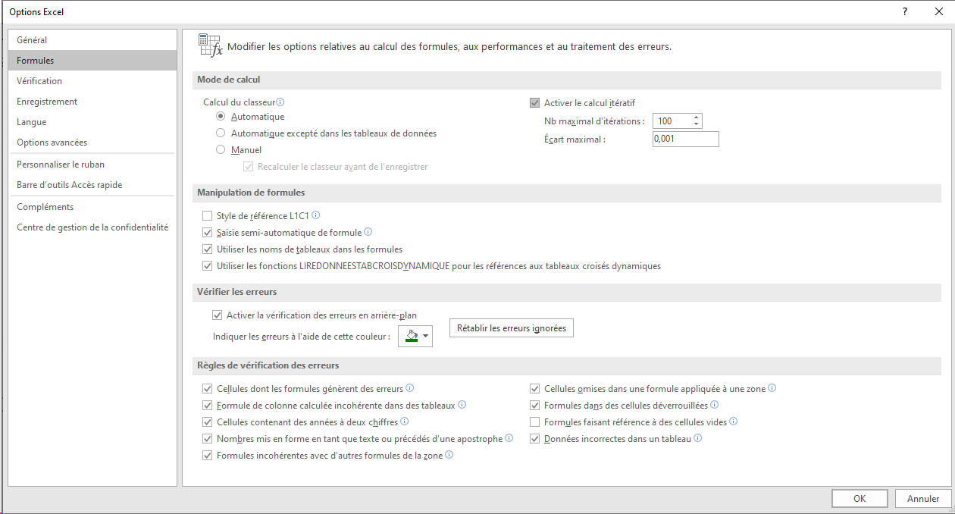Image resolution: width=955 pixels, height=514 pixels.
Task: Click the Écart maximal input field
Action: [x=685, y=139]
